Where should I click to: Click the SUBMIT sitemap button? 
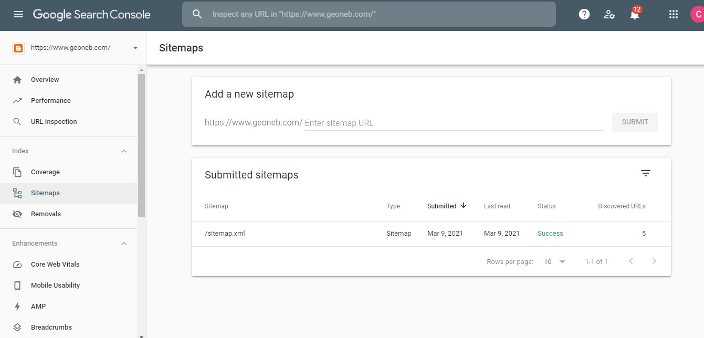point(635,122)
